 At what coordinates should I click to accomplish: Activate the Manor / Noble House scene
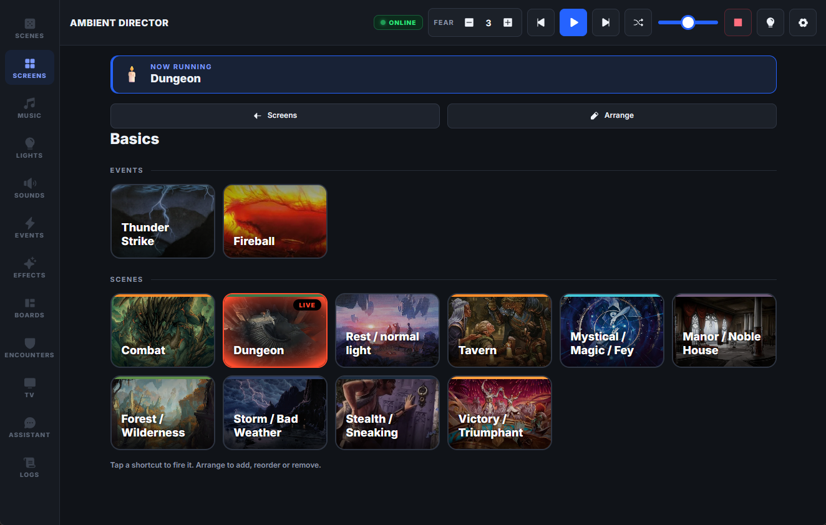724,330
